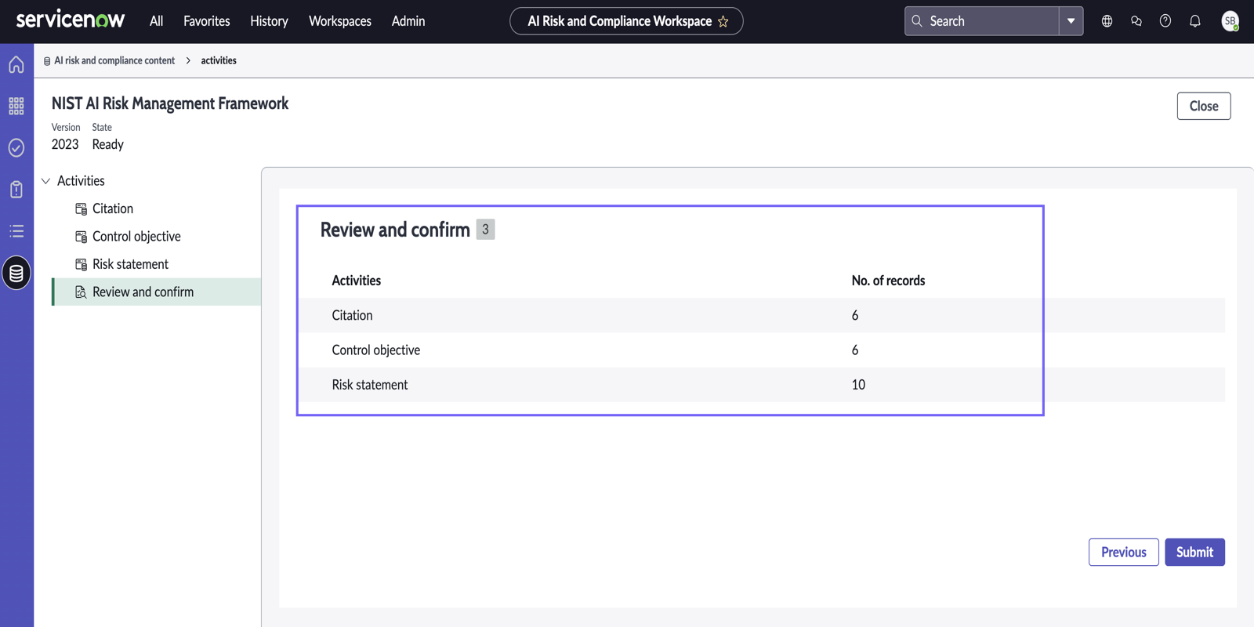Click the Risk statement tree item icon

pos(81,265)
